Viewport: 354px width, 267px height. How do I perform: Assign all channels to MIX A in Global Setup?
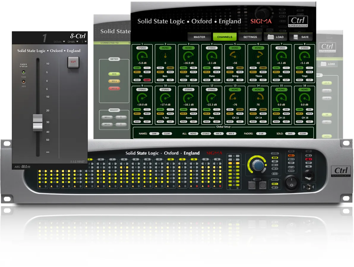(219, 134)
